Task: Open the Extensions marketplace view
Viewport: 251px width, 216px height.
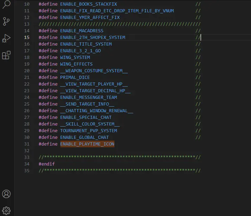Action: tap(6, 55)
